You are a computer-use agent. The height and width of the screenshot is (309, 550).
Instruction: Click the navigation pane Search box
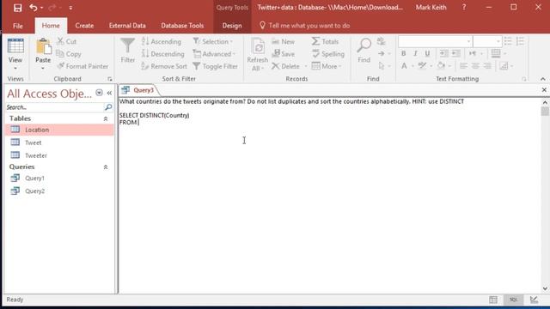(54, 107)
